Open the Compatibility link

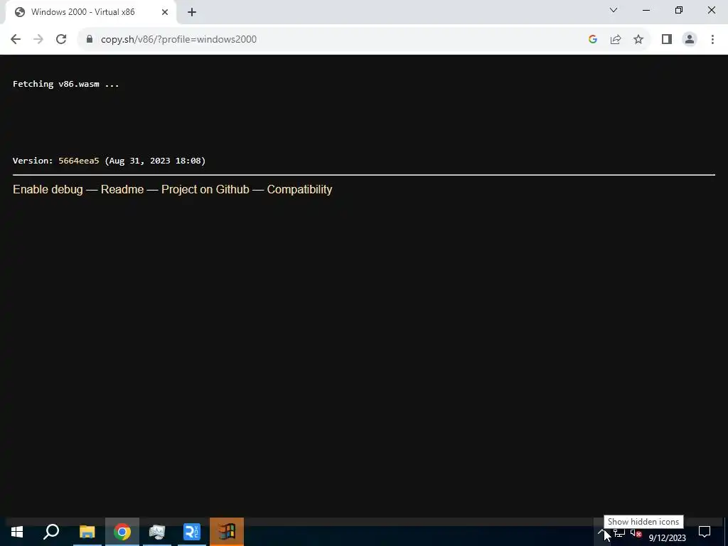(x=299, y=189)
